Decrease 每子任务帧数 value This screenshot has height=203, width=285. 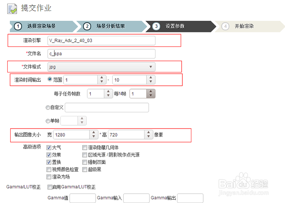pyautogui.click(x=108, y=96)
